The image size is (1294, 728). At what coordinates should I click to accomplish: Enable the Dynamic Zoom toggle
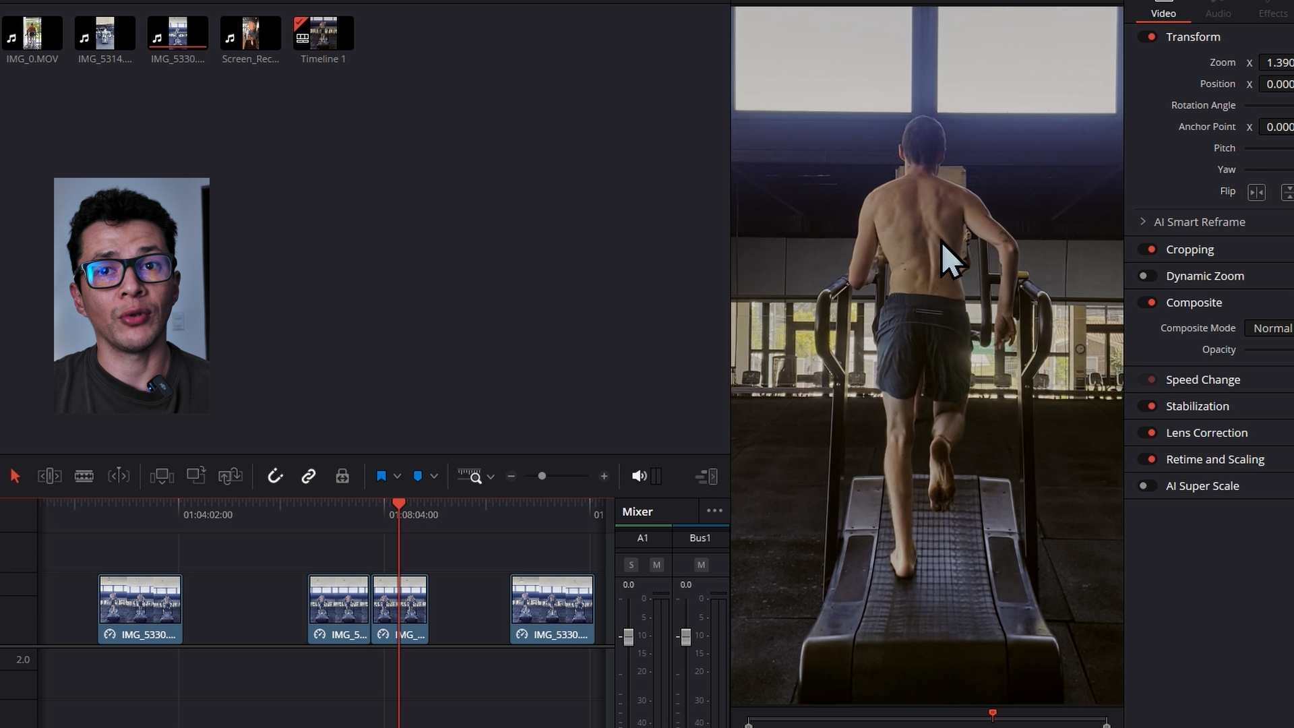(1146, 276)
